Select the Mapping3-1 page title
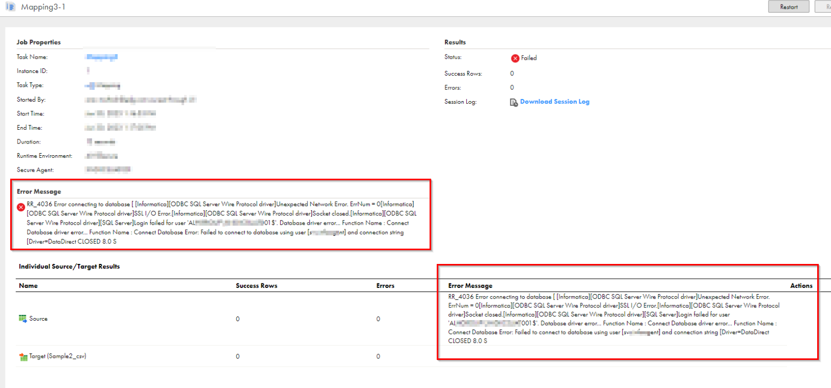 click(x=43, y=7)
